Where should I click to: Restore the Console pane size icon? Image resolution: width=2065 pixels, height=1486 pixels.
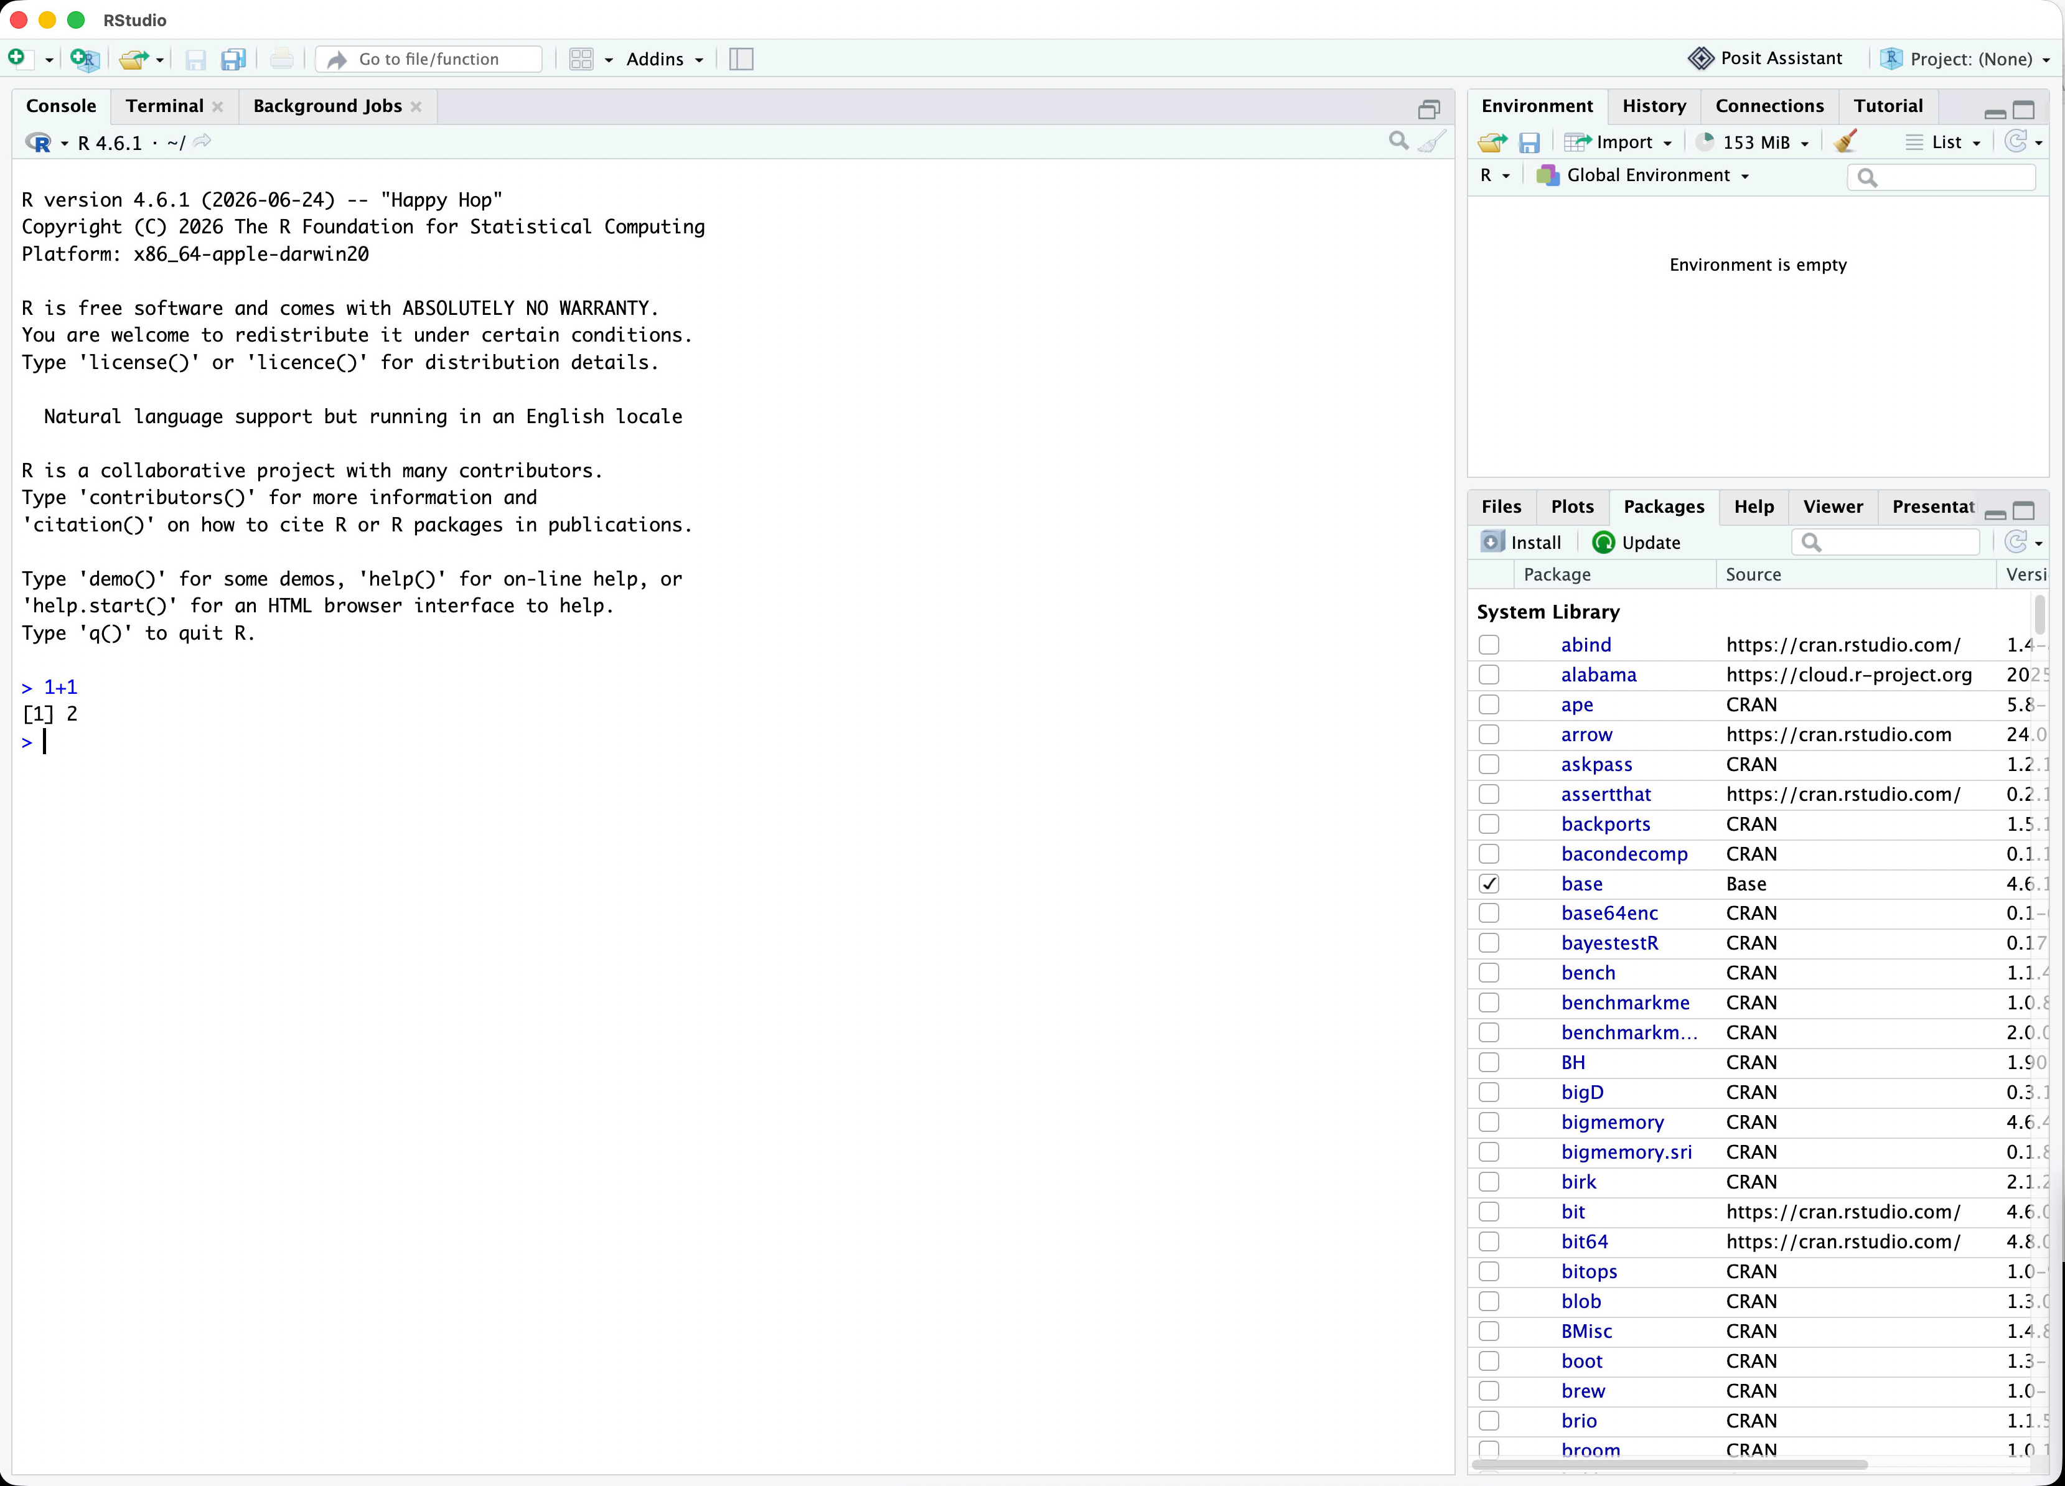pyautogui.click(x=1428, y=110)
